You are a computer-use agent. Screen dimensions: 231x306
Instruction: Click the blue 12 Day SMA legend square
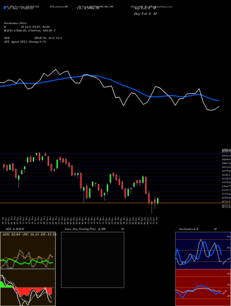(x=5, y=7)
